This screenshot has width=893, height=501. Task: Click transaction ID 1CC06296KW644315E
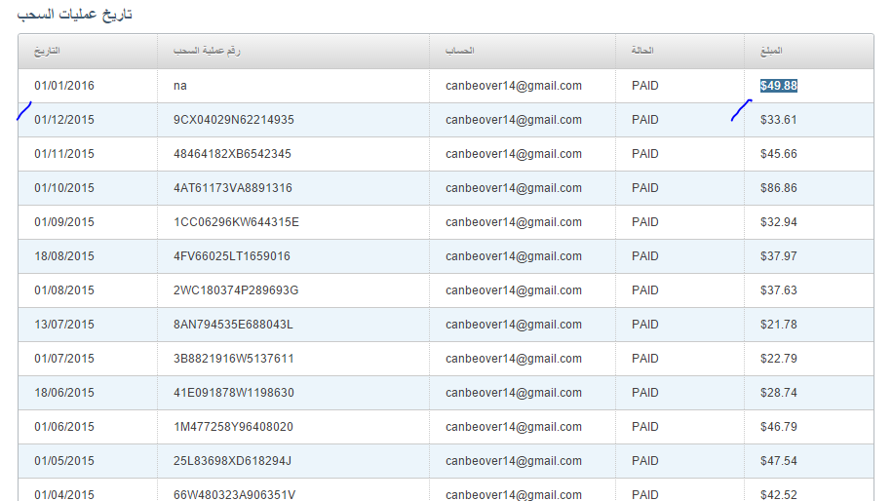tap(236, 222)
